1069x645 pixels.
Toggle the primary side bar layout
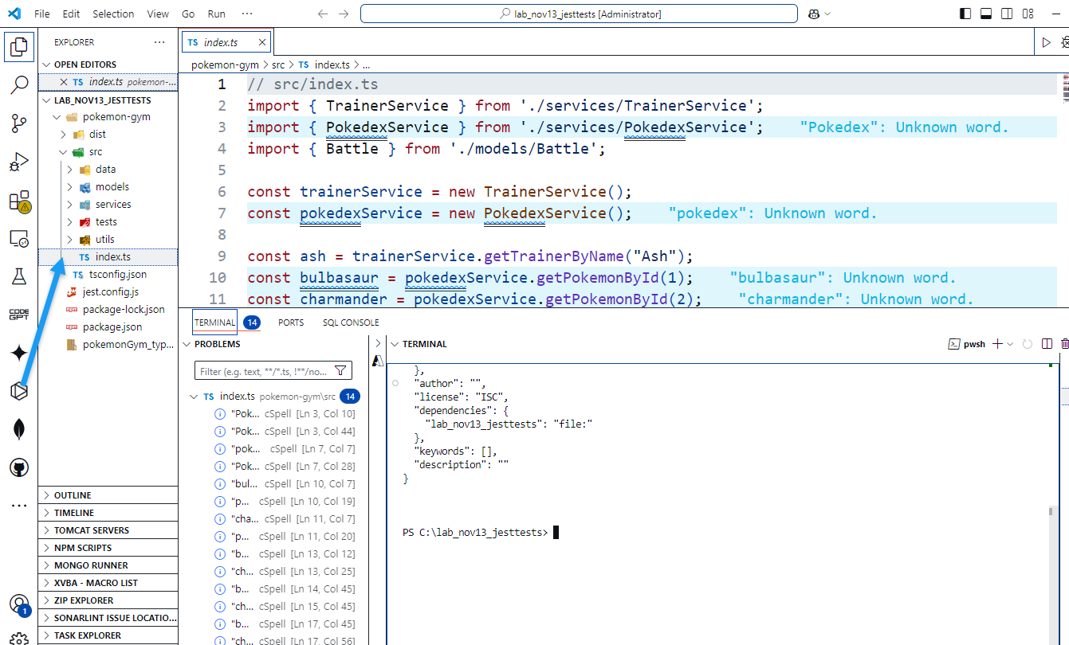965,14
